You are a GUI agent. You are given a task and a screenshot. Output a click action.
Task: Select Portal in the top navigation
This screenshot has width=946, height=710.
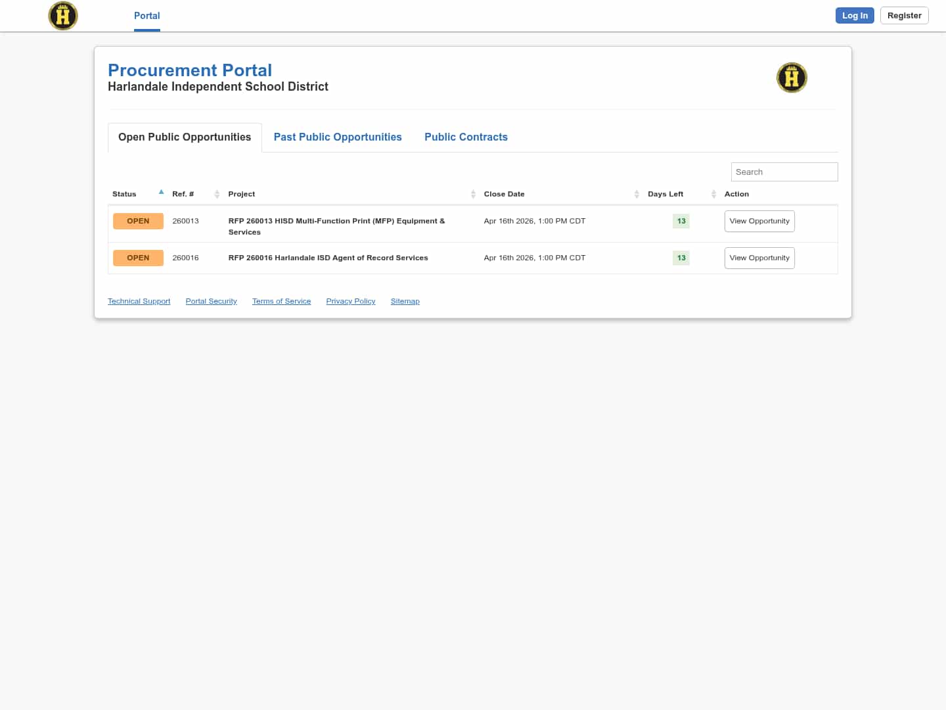(146, 15)
